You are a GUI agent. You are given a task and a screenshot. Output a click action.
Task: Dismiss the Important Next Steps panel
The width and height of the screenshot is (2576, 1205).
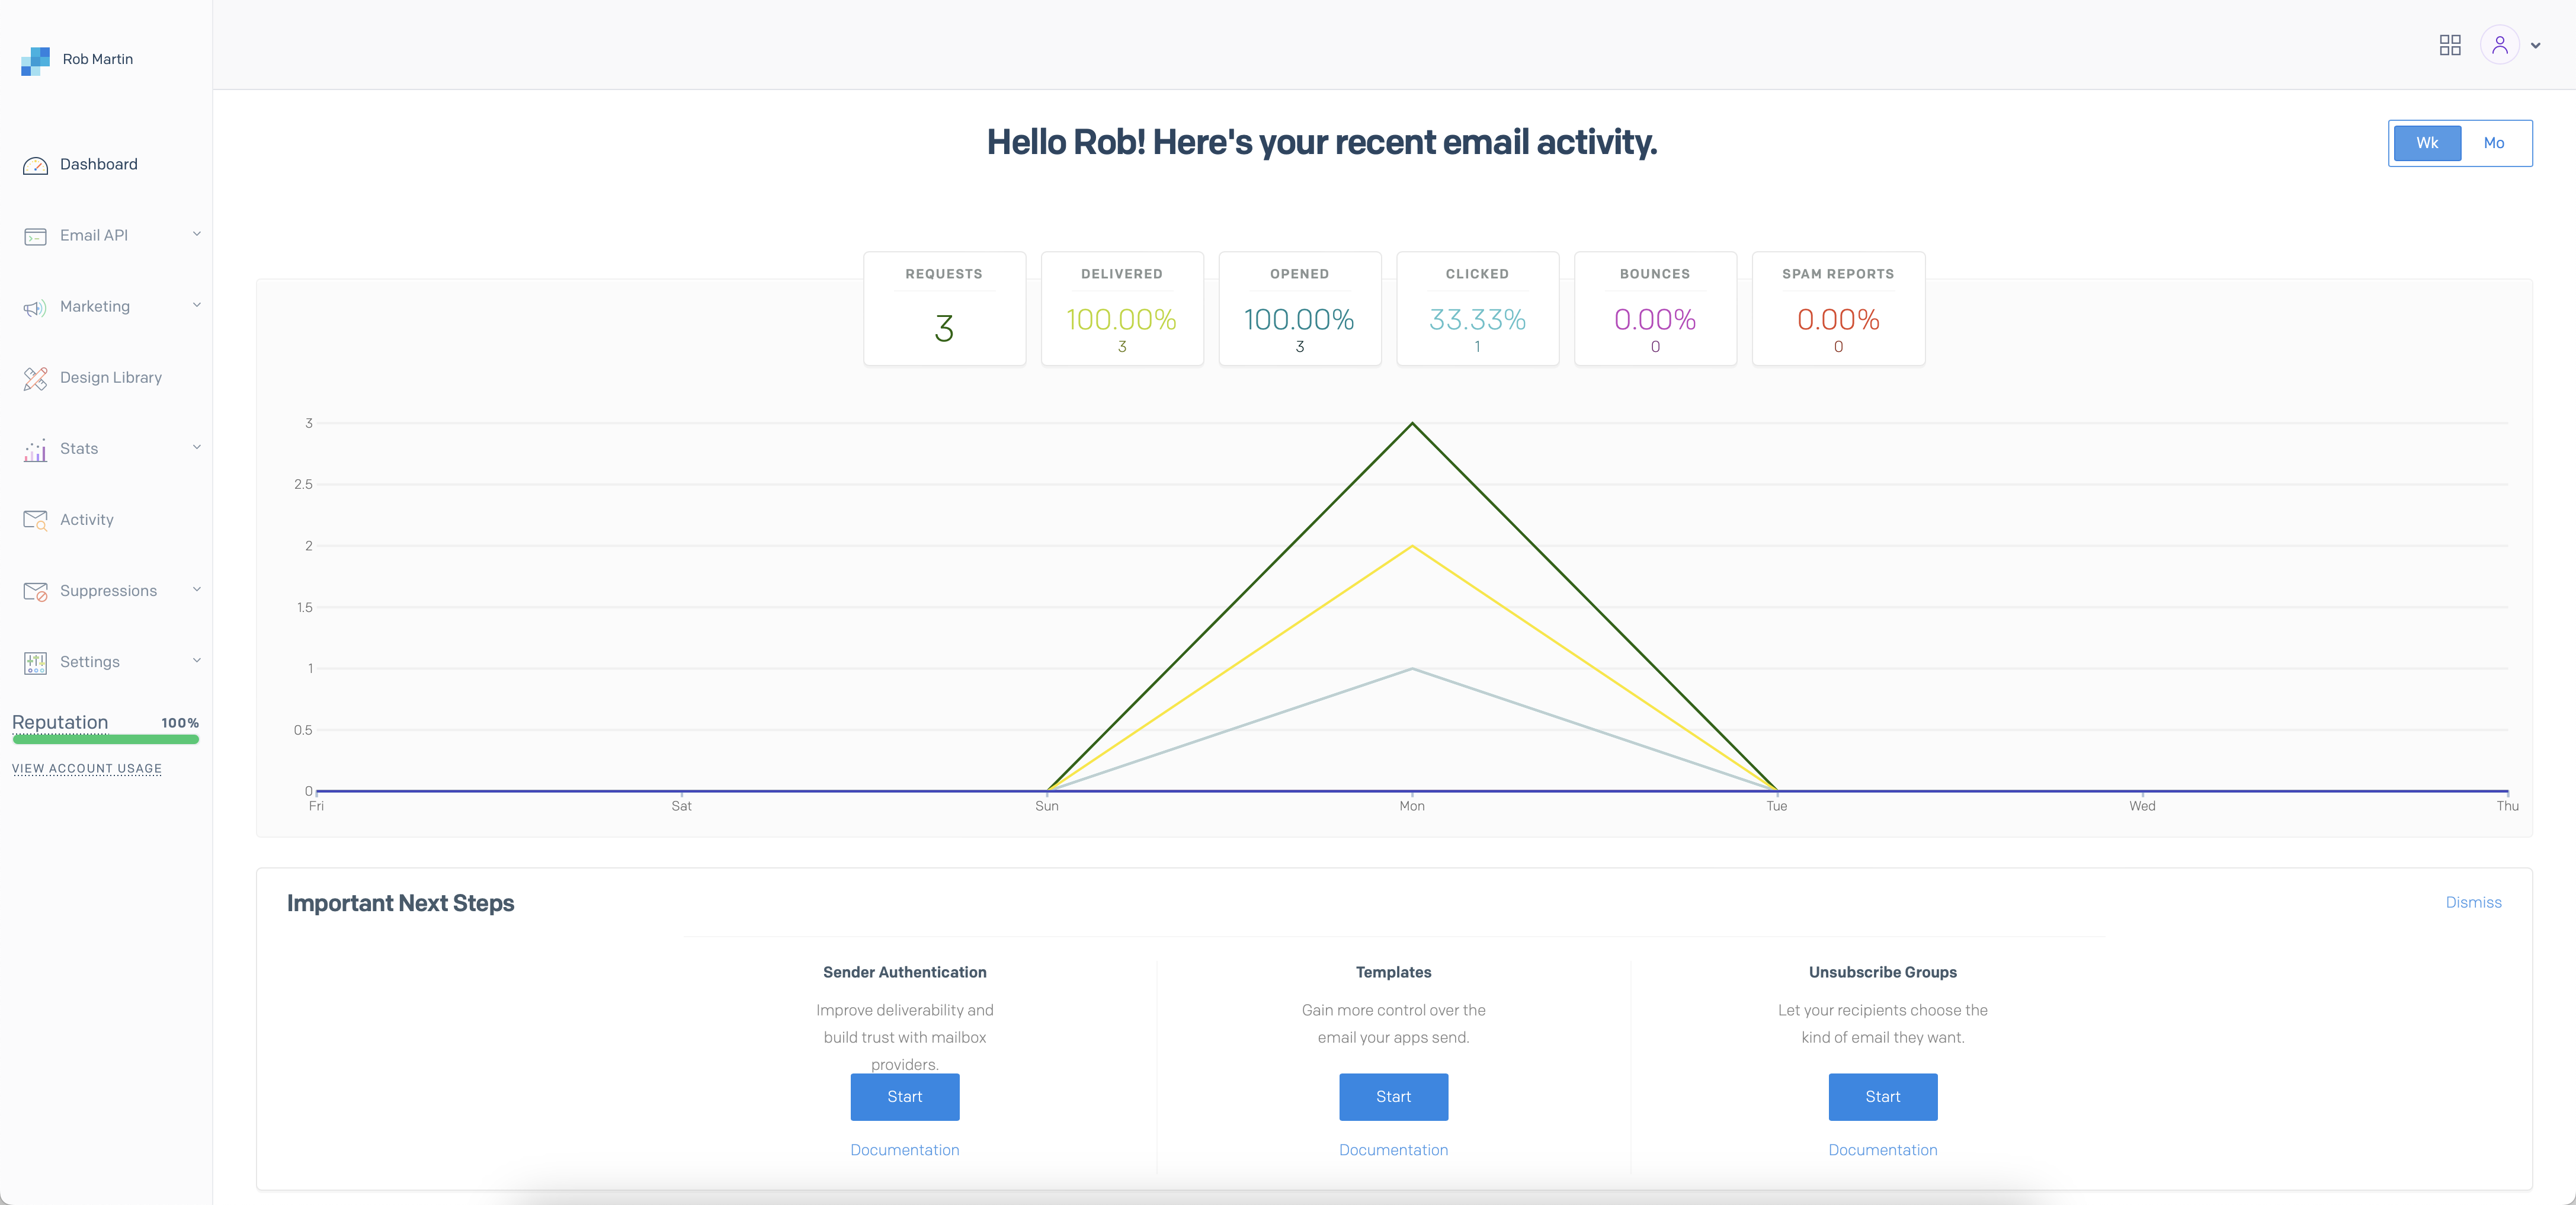(2472, 902)
